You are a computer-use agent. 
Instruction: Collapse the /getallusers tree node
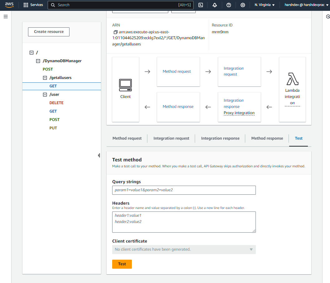click(x=45, y=78)
